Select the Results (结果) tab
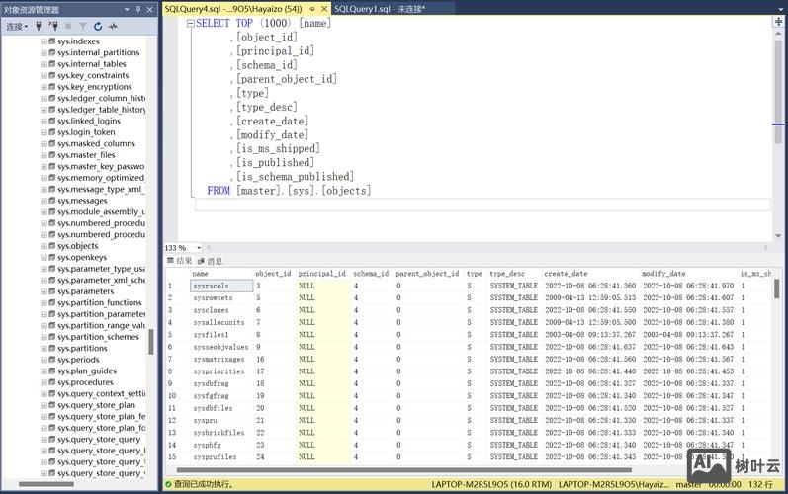This screenshot has width=788, height=494. (x=179, y=261)
